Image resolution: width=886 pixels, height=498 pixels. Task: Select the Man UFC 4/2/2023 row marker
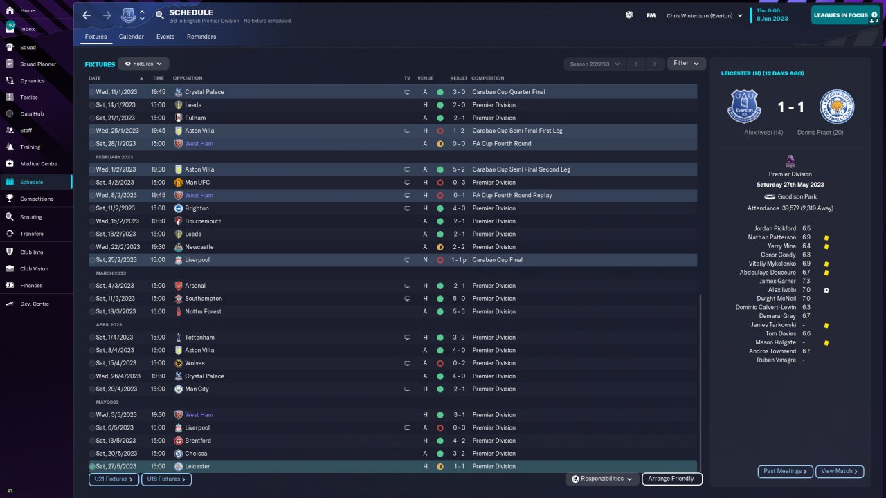[x=92, y=183]
